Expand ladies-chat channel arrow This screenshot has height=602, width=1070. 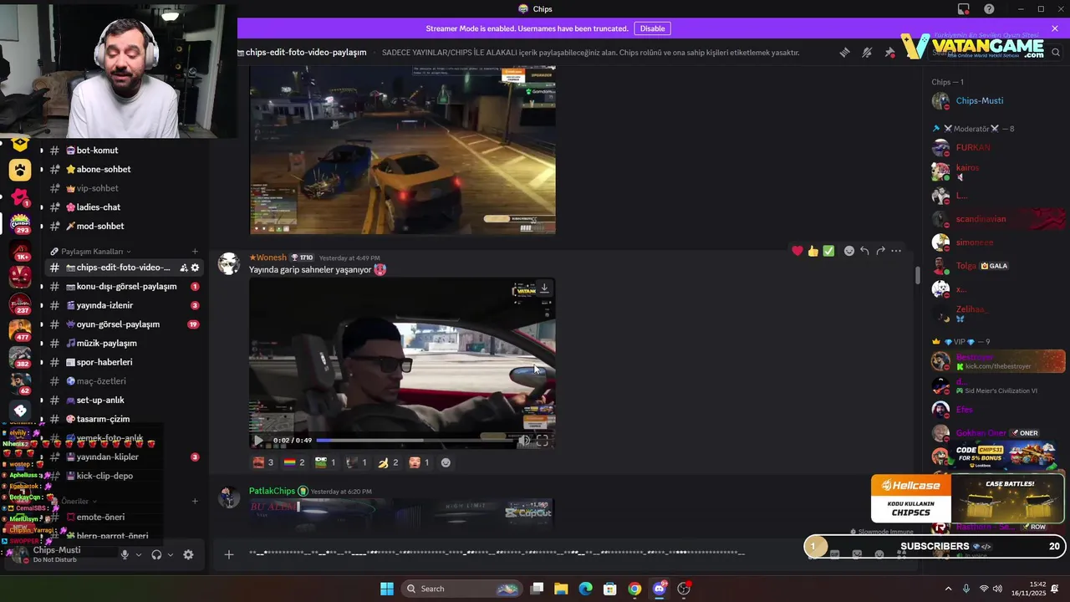tap(41, 207)
